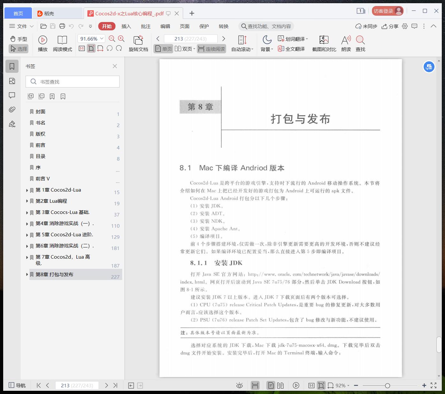Viewport: 445px width, 394px height.
Task: Switch to 页面 page tab
Action: (185, 26)
